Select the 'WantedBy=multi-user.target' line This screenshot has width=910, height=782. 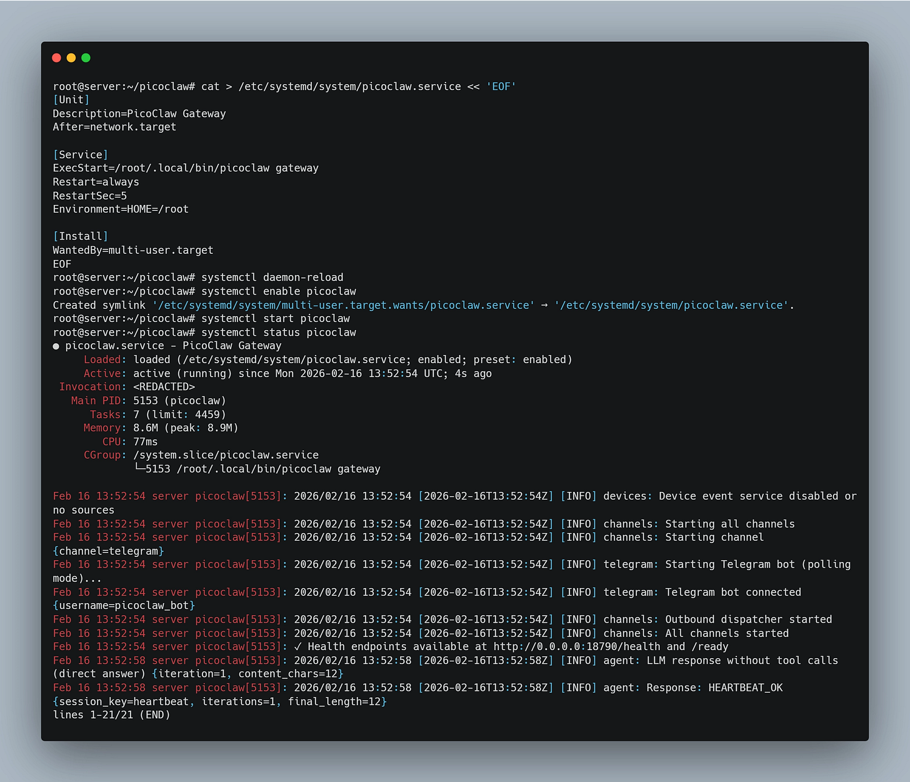click(133, 250)
